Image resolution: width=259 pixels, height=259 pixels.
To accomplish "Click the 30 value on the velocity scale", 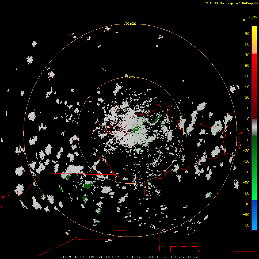I will tap(247, 98).
